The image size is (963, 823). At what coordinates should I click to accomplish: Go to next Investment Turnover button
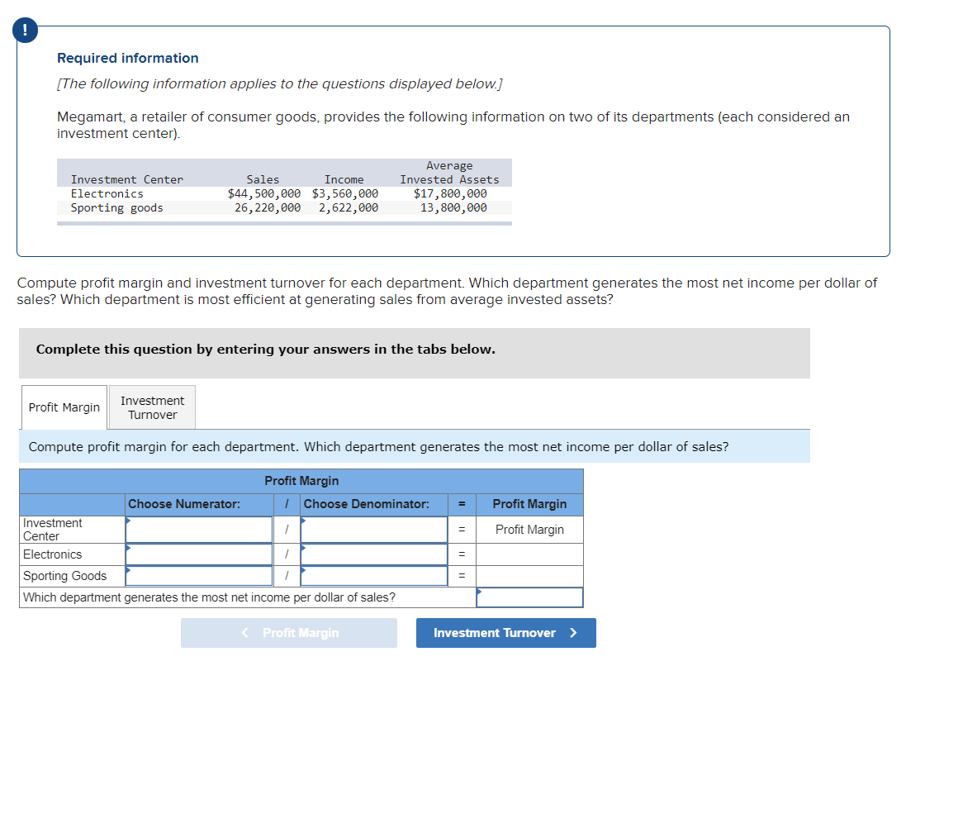pos(506,633)
